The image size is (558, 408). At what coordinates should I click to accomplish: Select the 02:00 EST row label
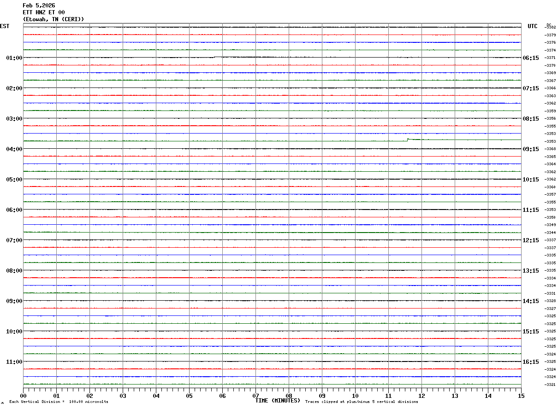tap(14, 88)
